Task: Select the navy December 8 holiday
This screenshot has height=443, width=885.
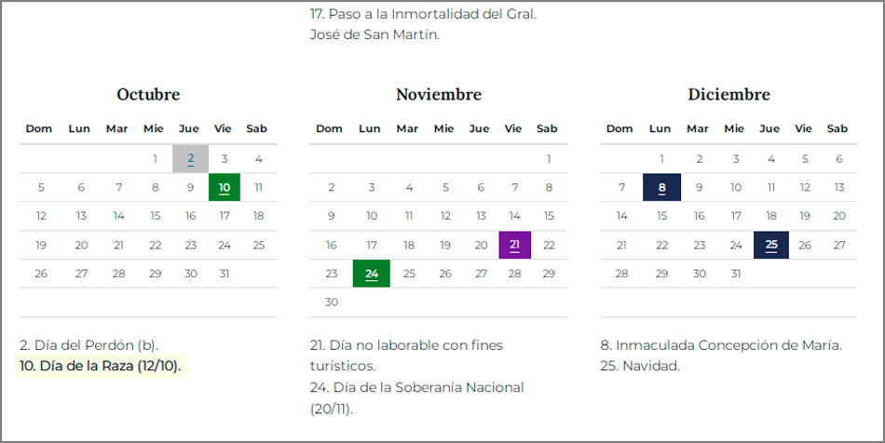Action: click(661, 187)
